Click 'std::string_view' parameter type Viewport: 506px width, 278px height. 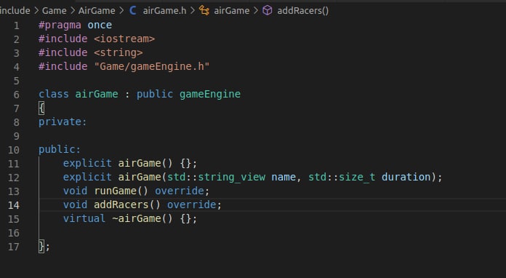coord(216,177)
